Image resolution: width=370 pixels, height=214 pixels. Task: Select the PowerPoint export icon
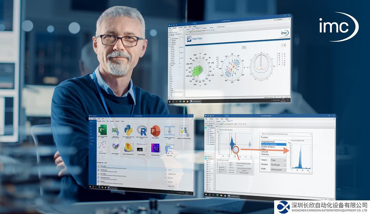[x=155, y=131]
